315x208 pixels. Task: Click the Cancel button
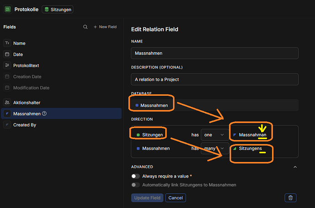[175, 198]
